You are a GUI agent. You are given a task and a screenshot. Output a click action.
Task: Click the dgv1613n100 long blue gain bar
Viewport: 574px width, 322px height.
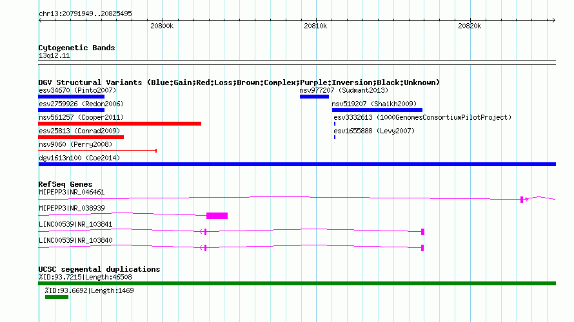(x=297, y=164)
